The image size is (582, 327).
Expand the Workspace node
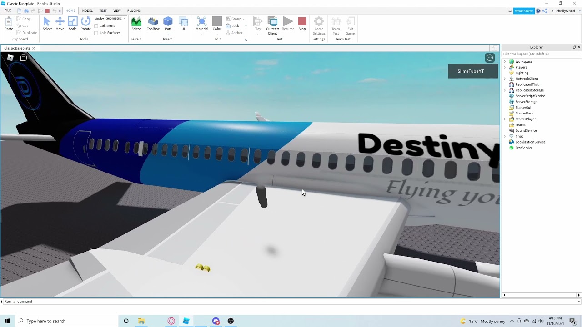tap(504, 61)
